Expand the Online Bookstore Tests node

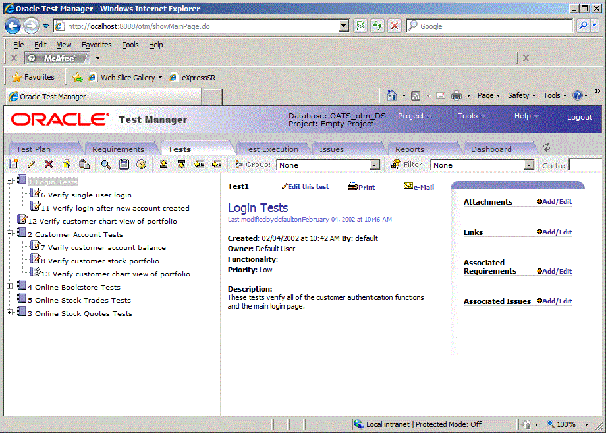pos(10,286)
